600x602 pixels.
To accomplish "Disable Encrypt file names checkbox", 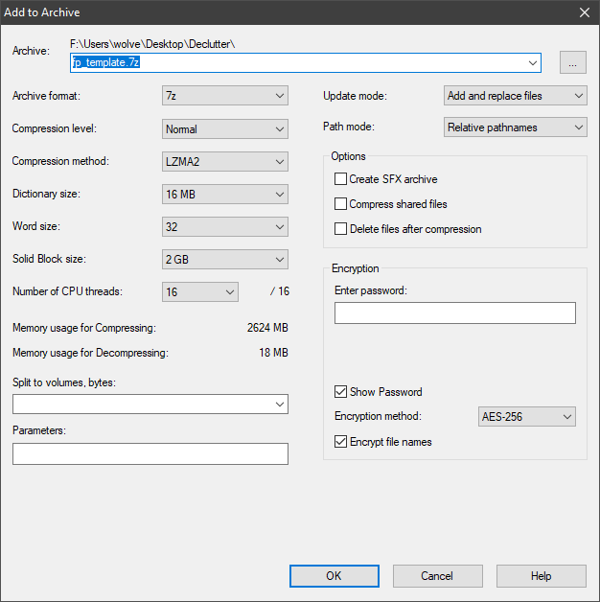I will (x=340, y=442).
